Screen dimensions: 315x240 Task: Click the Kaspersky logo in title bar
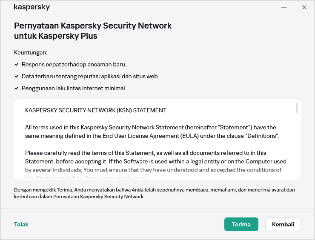click(x=32, y=7)
